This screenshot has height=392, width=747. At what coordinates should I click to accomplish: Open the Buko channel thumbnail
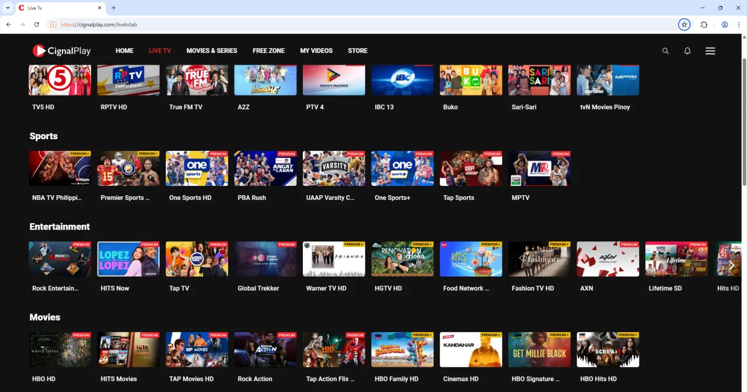[x=471, y=80]
